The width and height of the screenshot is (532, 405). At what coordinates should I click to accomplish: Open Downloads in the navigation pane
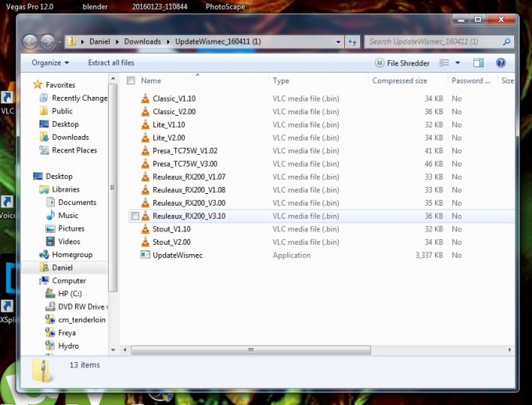click(70, 137)
